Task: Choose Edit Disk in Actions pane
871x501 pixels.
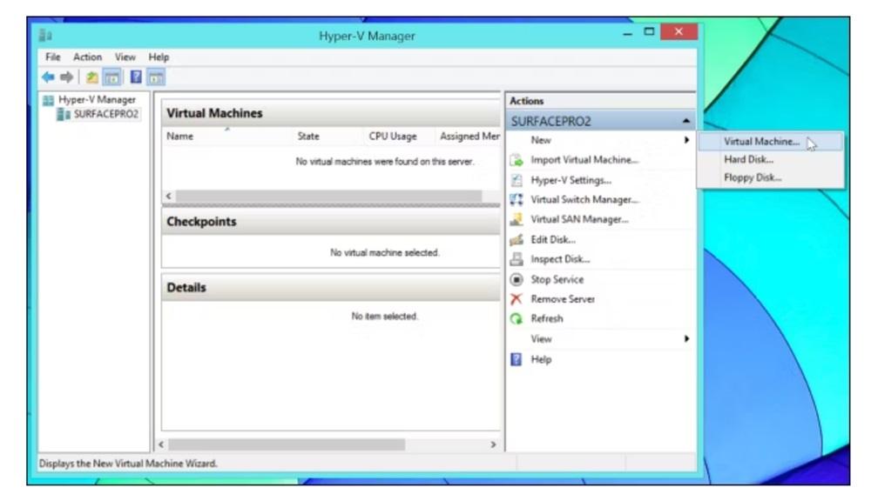Action: point(553,239)
